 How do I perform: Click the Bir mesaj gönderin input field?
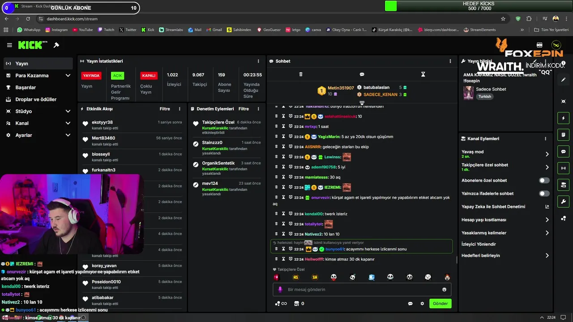362,289
